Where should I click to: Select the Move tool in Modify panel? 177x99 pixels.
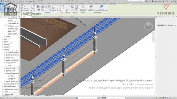tap(39, 10)
